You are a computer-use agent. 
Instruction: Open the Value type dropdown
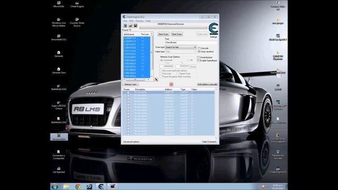tap(181, 52)
